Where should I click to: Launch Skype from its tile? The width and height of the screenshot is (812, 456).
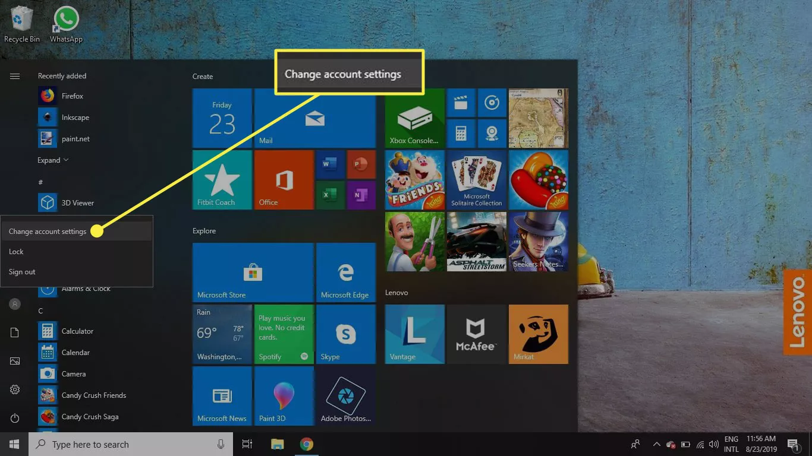(x=345, y=334)
